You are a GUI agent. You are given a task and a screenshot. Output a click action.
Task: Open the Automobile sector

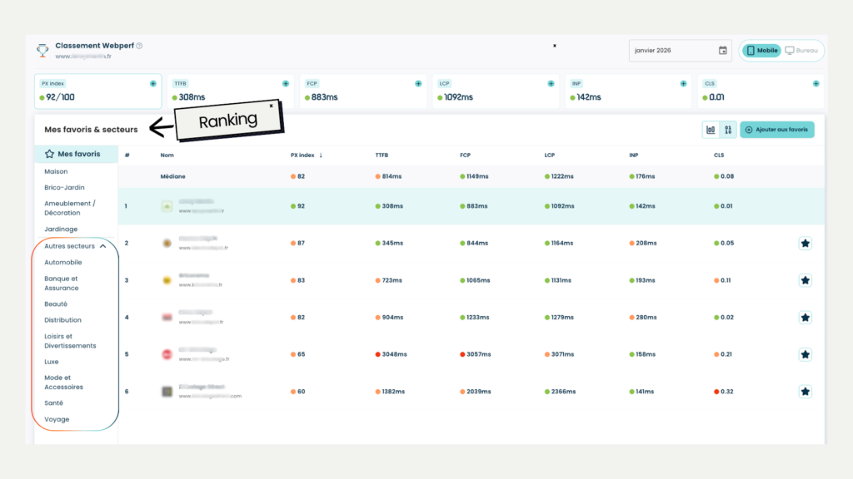click(x=63, y=263)
